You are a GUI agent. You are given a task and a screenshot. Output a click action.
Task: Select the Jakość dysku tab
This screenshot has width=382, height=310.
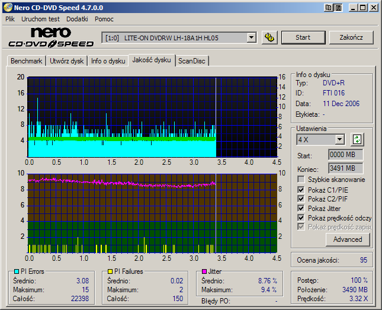tap(152, 60)
